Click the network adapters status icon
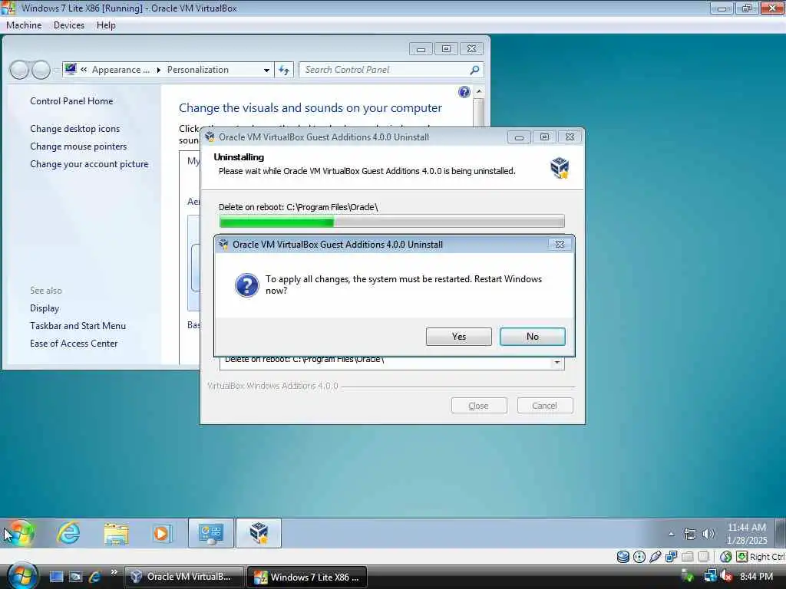Viewport: 786px width, 589px height. tap(671, 557)
